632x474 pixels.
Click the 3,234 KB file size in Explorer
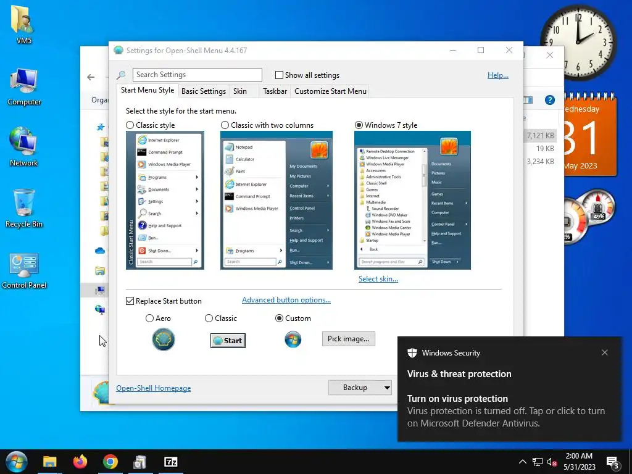541,162
